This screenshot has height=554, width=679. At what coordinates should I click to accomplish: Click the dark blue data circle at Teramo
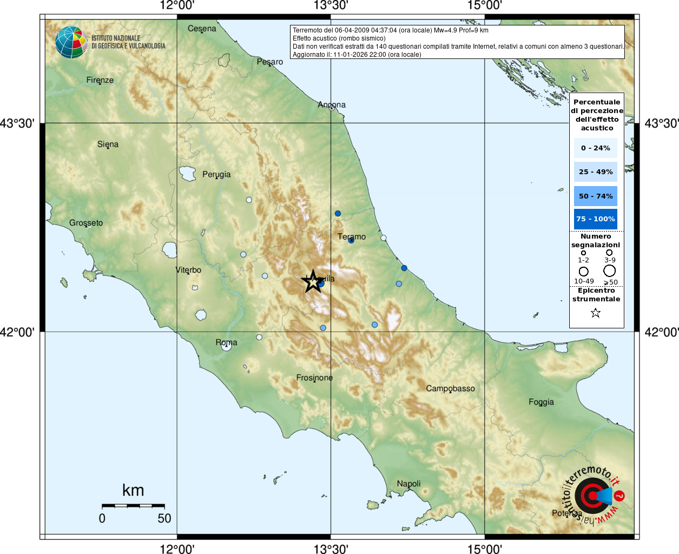click(x=351, y=240)
